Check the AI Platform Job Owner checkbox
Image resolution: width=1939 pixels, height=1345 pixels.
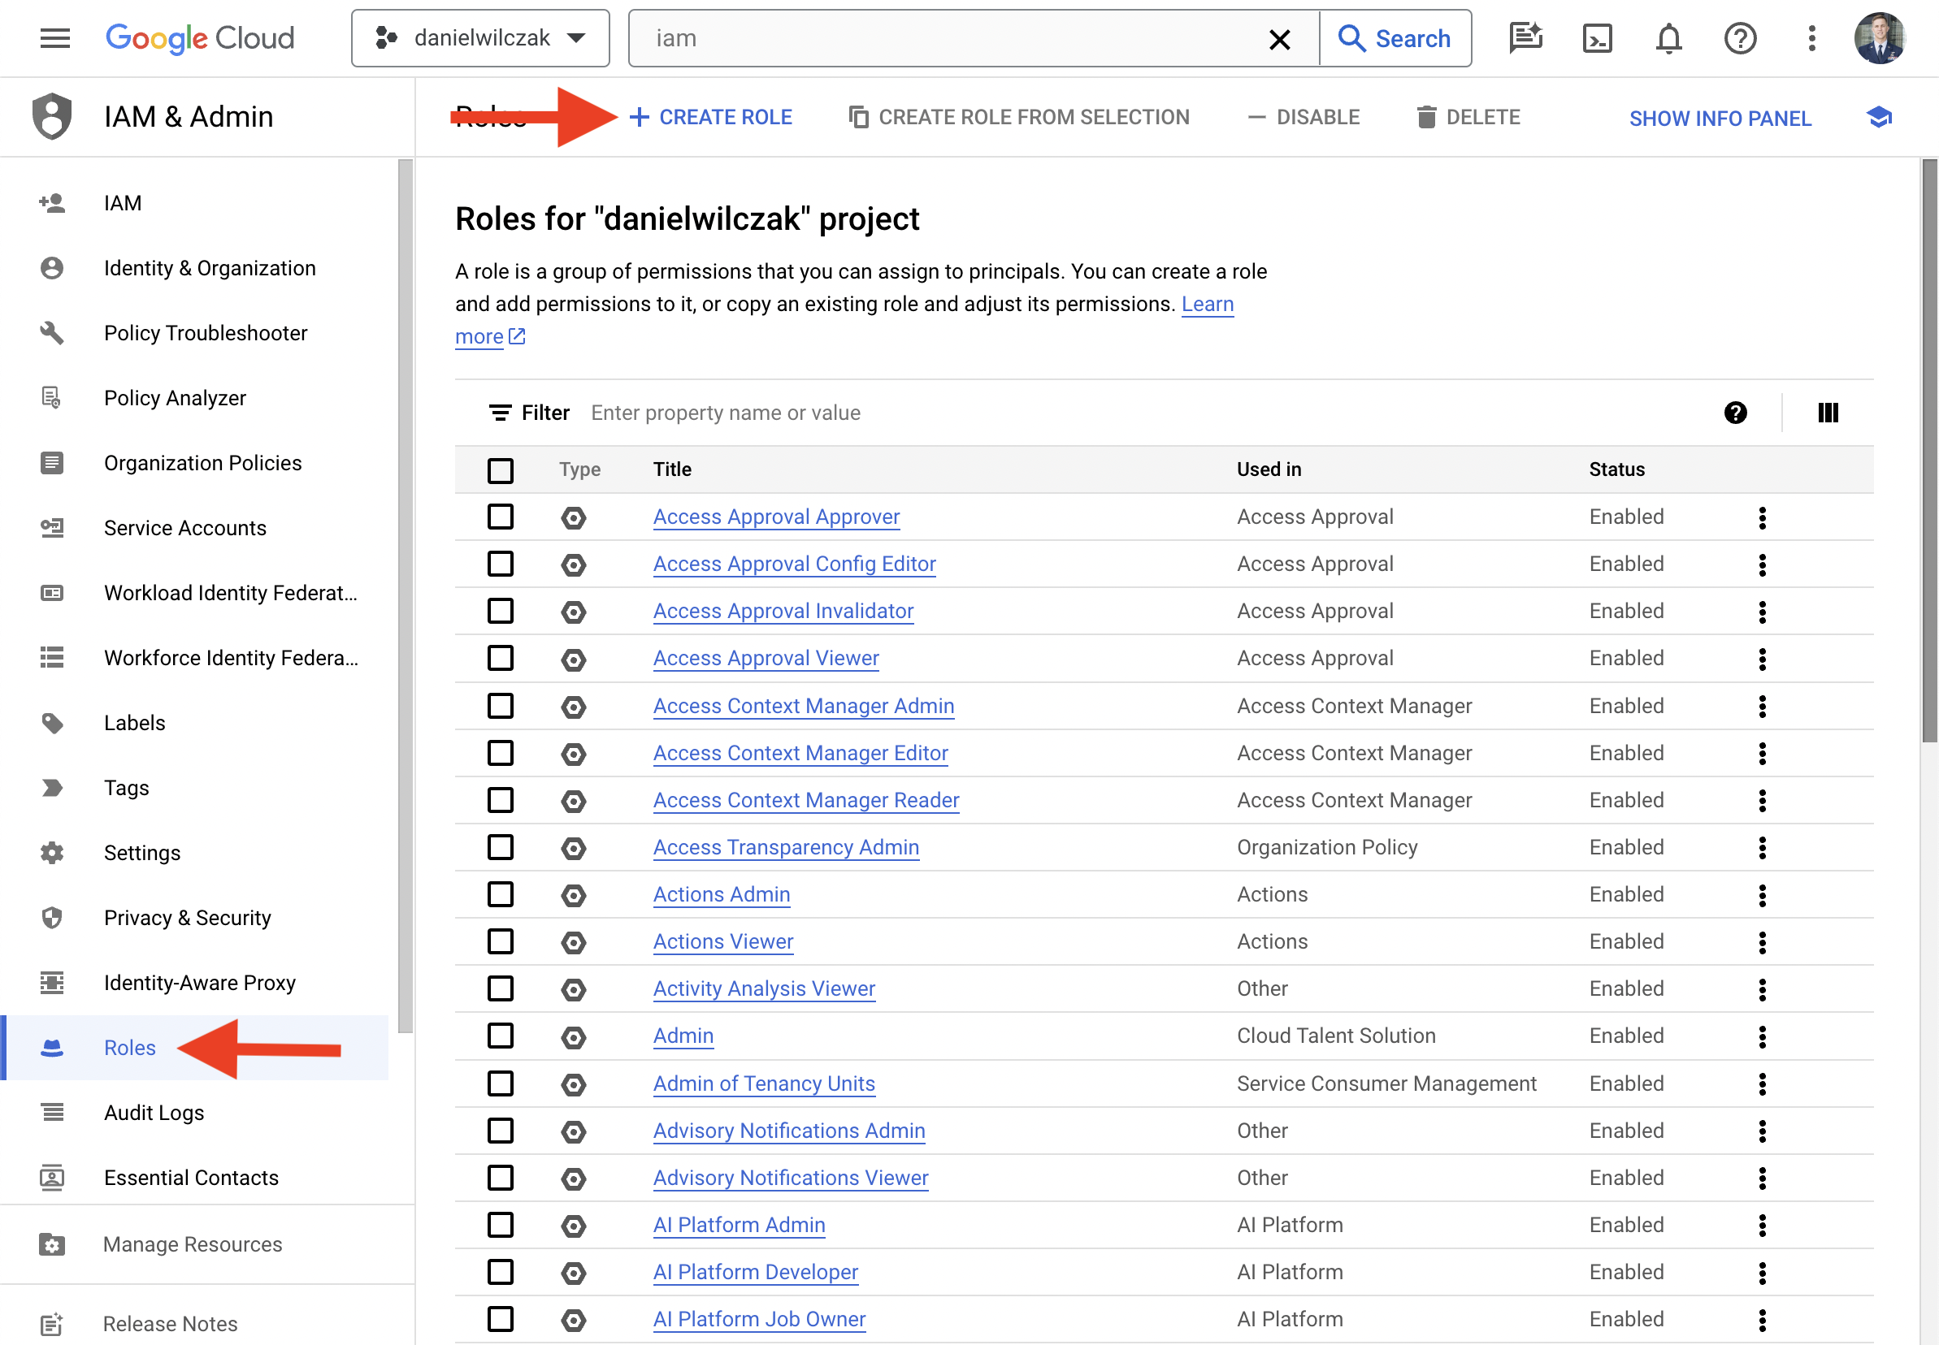501,1319
